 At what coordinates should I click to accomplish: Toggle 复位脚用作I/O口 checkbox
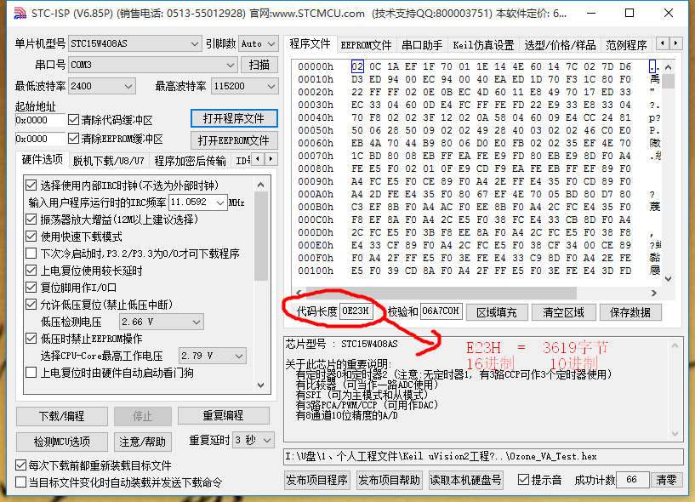[31, 287]
